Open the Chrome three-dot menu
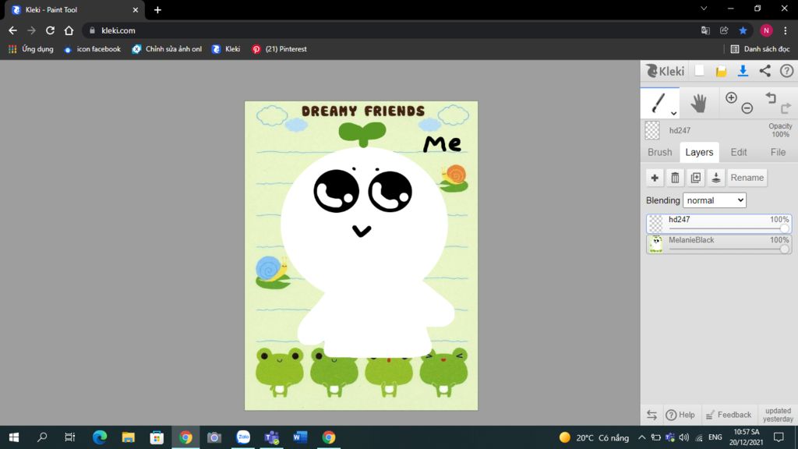 pos(786,30)
